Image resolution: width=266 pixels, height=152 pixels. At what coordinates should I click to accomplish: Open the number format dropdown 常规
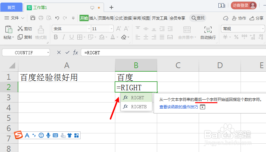pyautogui.click(x=263, y=29)
